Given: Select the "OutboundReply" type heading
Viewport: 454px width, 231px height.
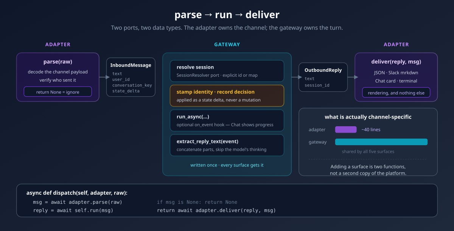Looking at the screenshot, I should tap(323, 70).
